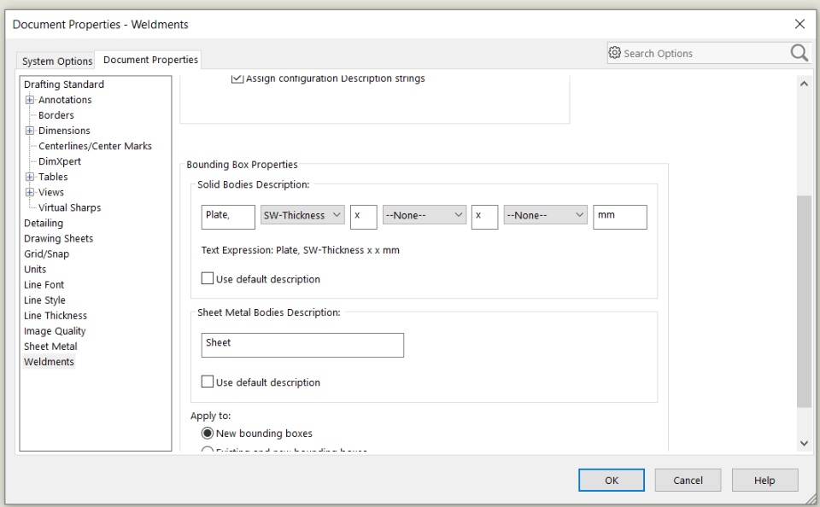Open the Line Style settings page
Screen dimensions: 820x507
click(44, 300)
